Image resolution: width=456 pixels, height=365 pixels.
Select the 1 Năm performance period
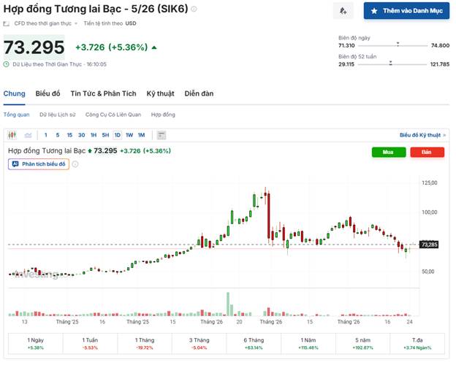tap(308, 344)
